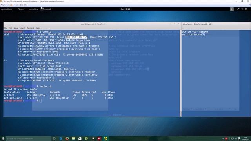Click the inet addr 192.168.139.131 text

(36, 37)
